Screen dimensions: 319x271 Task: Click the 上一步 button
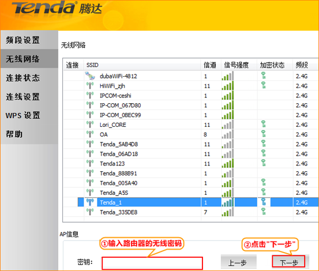point(238,262)
